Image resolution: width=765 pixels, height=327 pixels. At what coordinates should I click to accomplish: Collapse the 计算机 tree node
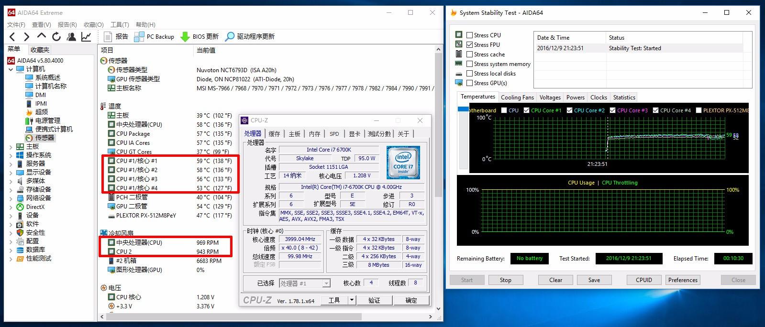[x=11, y=69]
